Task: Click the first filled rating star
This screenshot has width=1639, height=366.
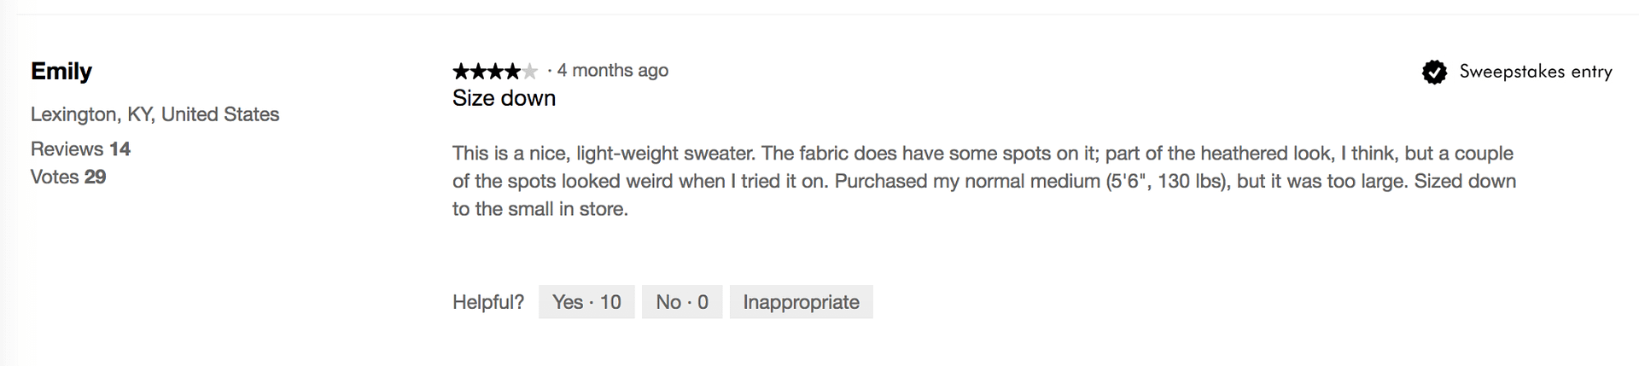Action: coord(461,71)
